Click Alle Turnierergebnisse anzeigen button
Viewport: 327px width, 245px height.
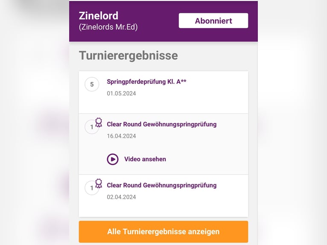point(163,232)
